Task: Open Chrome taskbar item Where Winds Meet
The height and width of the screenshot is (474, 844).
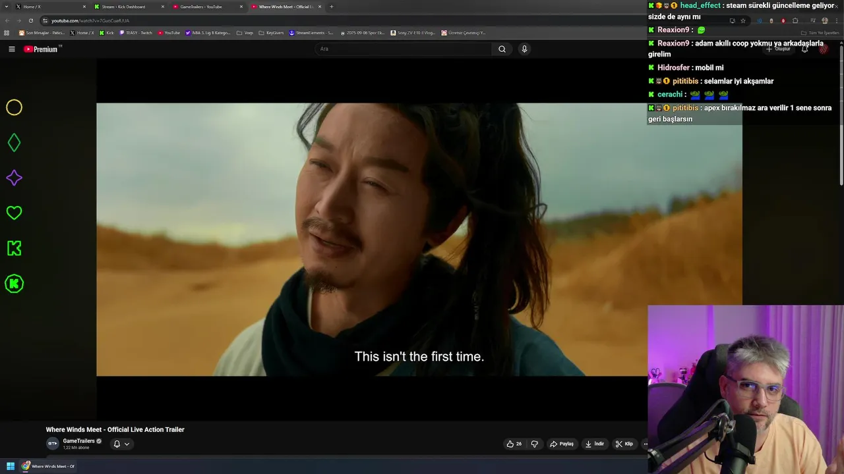Action: click(x=49, y=466)
